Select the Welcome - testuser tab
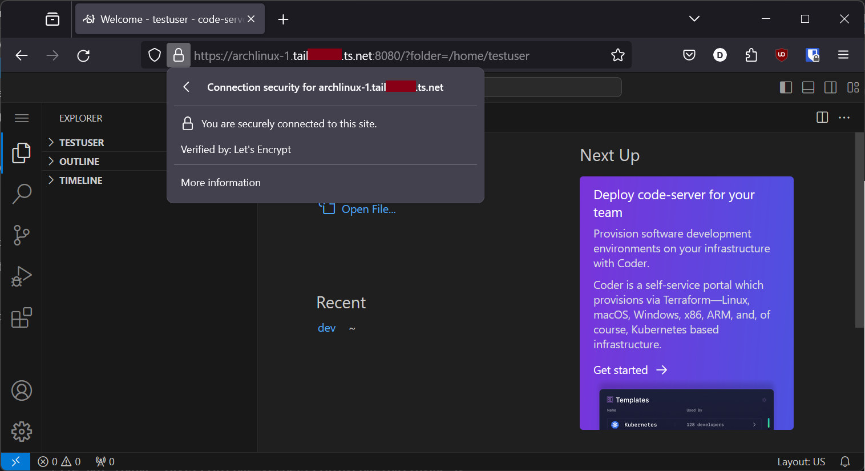 [x=170, y=19]
